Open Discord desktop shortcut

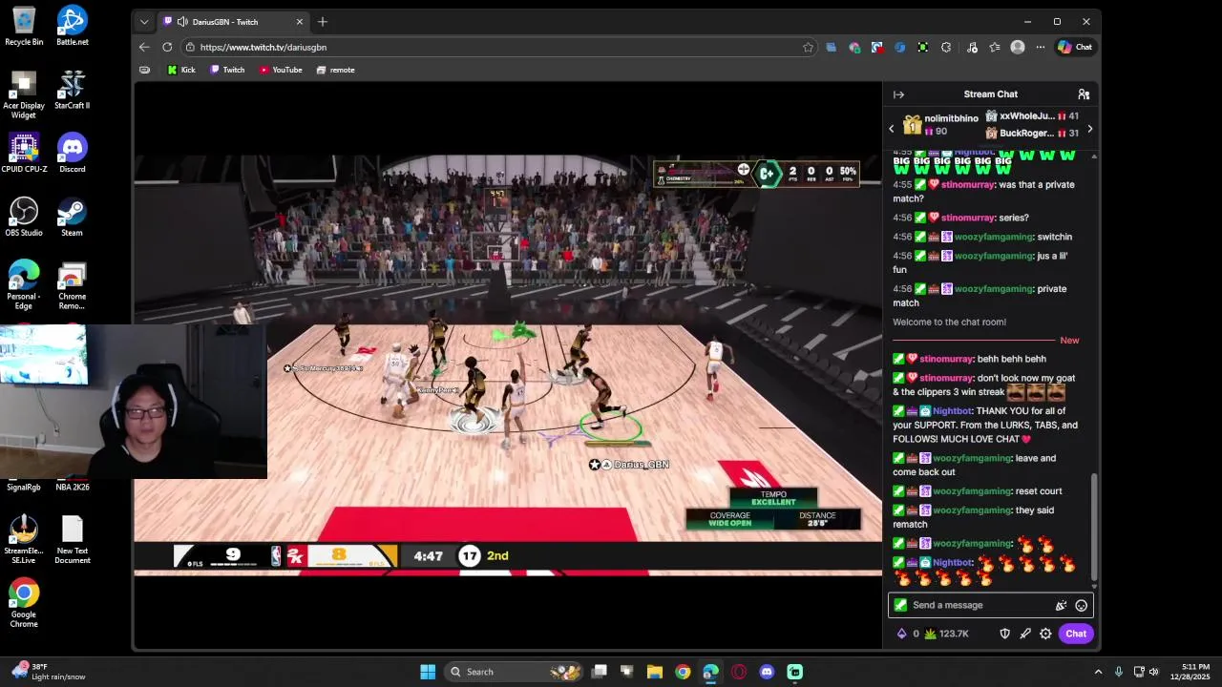click(73, 153)
